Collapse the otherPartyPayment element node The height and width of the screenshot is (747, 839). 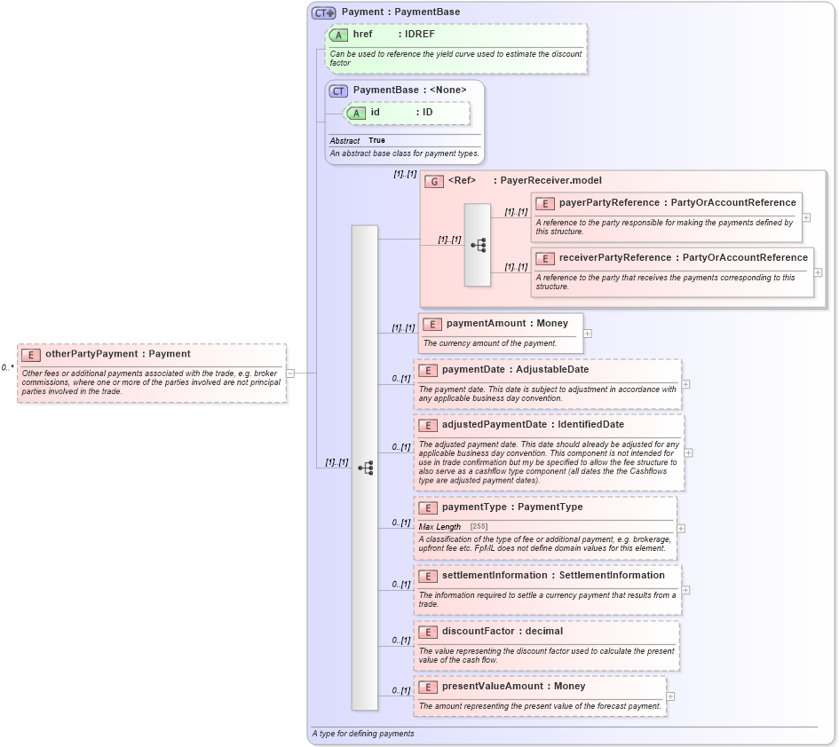coord(290,373)
